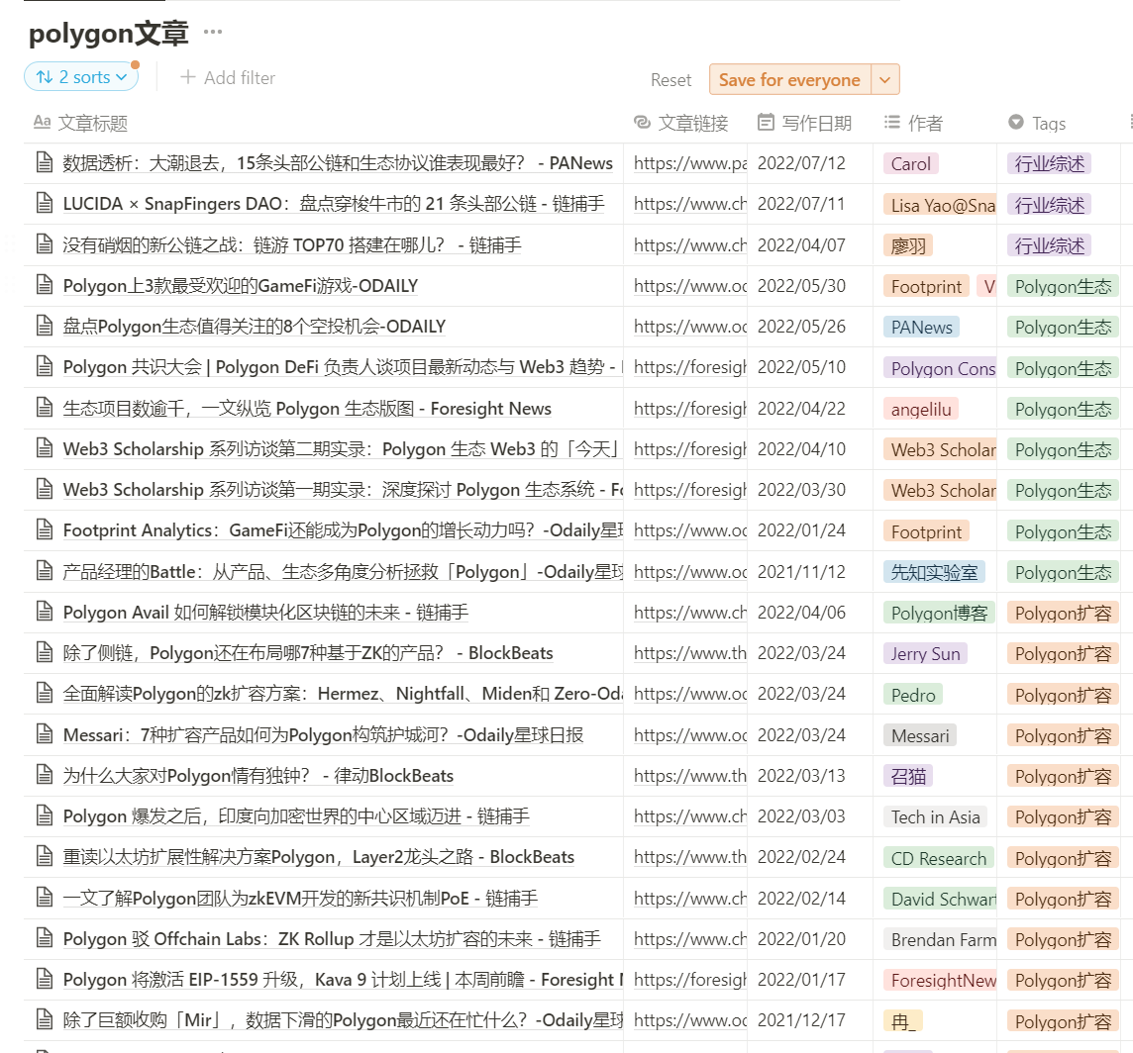
Task: Click the 文章链接 column header
Action: point(680,123)
